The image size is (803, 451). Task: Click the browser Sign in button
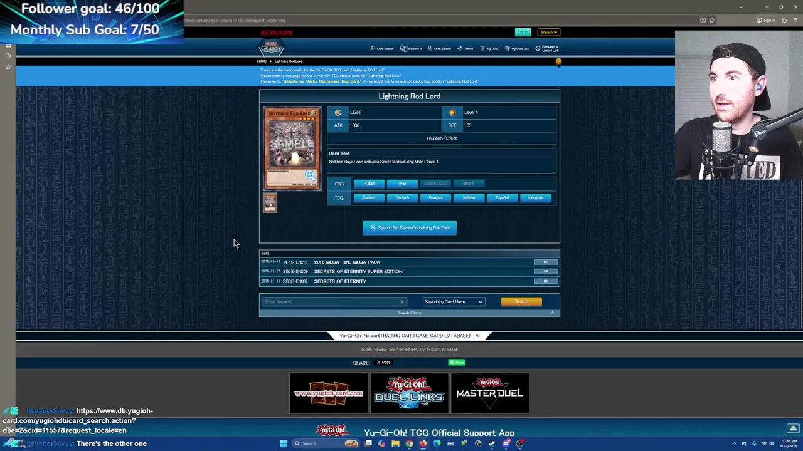[766, 20]
